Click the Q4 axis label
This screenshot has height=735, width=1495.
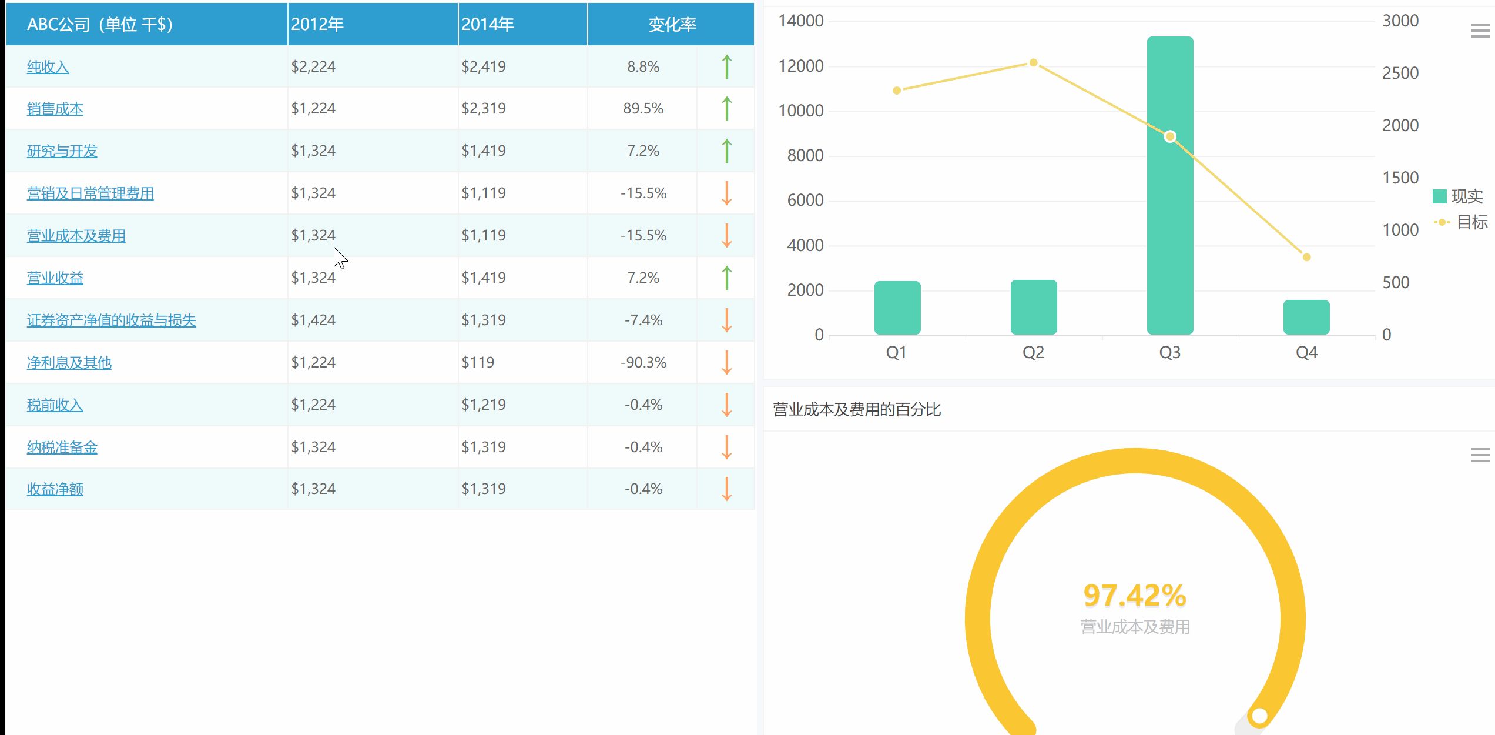click(x=1306, y=352)
